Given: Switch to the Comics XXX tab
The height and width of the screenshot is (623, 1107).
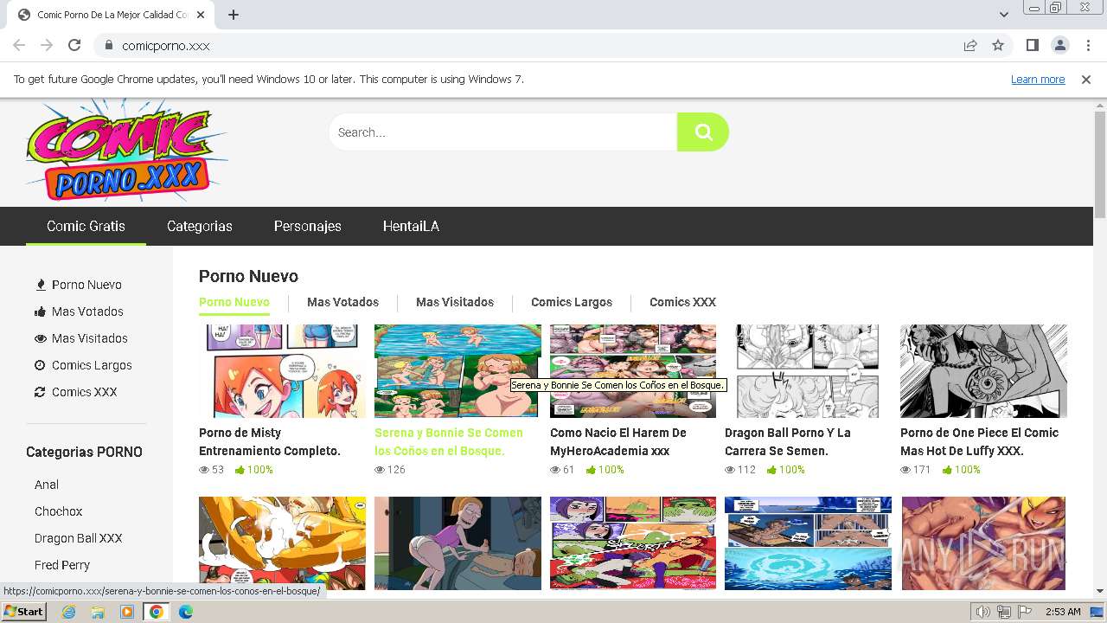Looking at the screenshot, I should 682,302.
